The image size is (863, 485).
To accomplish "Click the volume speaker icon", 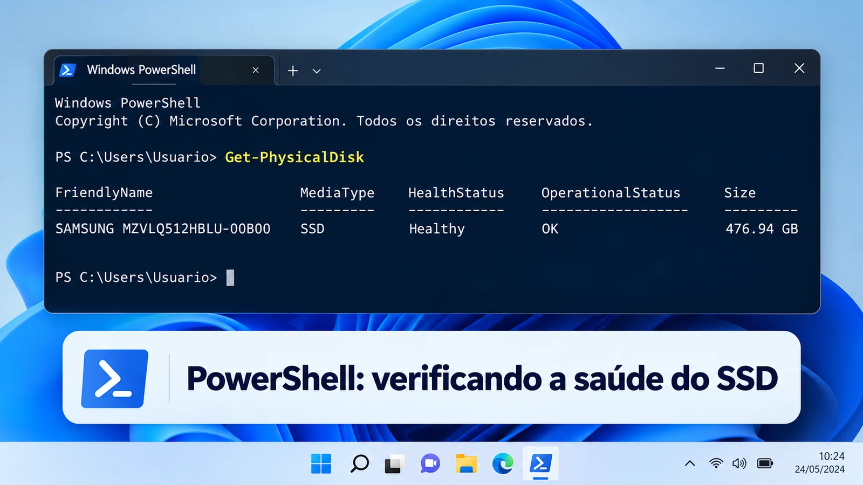I will click(739, 463).
